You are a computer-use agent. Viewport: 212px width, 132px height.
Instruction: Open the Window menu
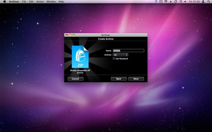click(51, 2)
